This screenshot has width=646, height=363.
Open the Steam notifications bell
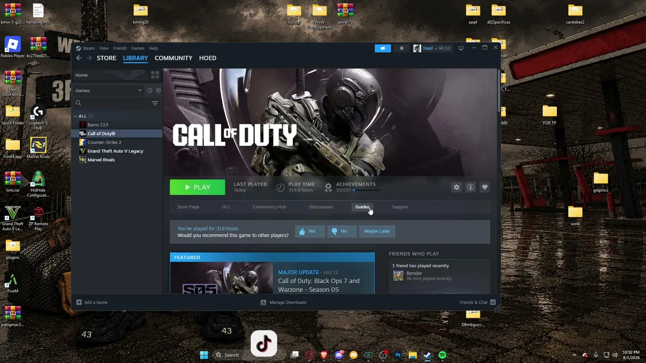point(402,48)
